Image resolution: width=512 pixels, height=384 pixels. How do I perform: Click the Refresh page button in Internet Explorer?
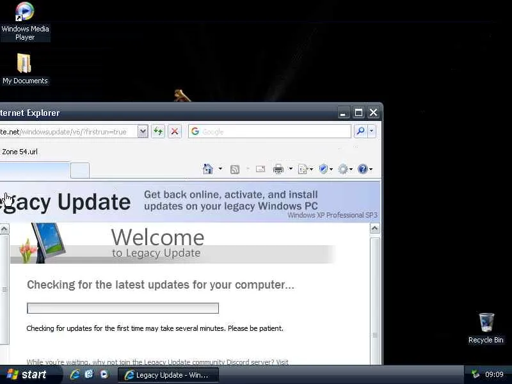158,132
